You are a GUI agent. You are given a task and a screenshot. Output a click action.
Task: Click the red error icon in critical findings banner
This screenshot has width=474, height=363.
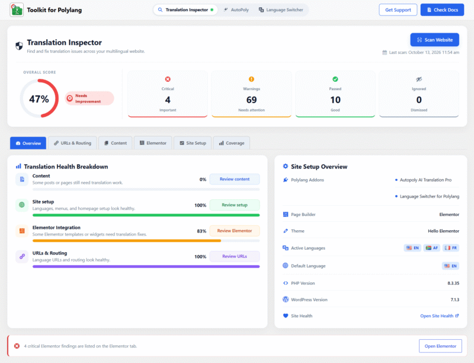[17, 346]
